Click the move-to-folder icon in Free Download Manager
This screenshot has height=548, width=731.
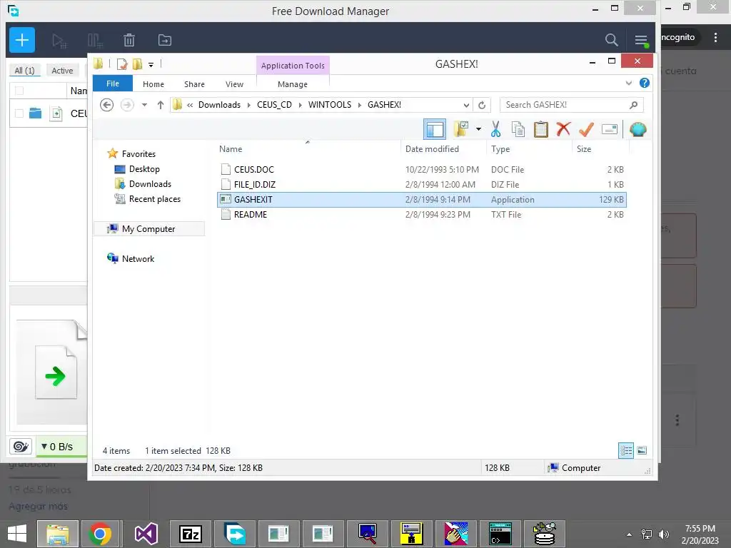(x=165, y=41)
